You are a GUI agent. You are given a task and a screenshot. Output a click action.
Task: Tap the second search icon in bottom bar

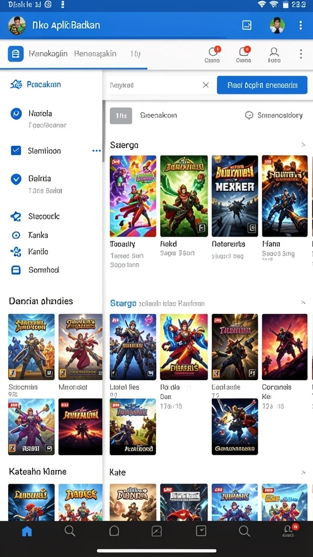pos(244,531)
